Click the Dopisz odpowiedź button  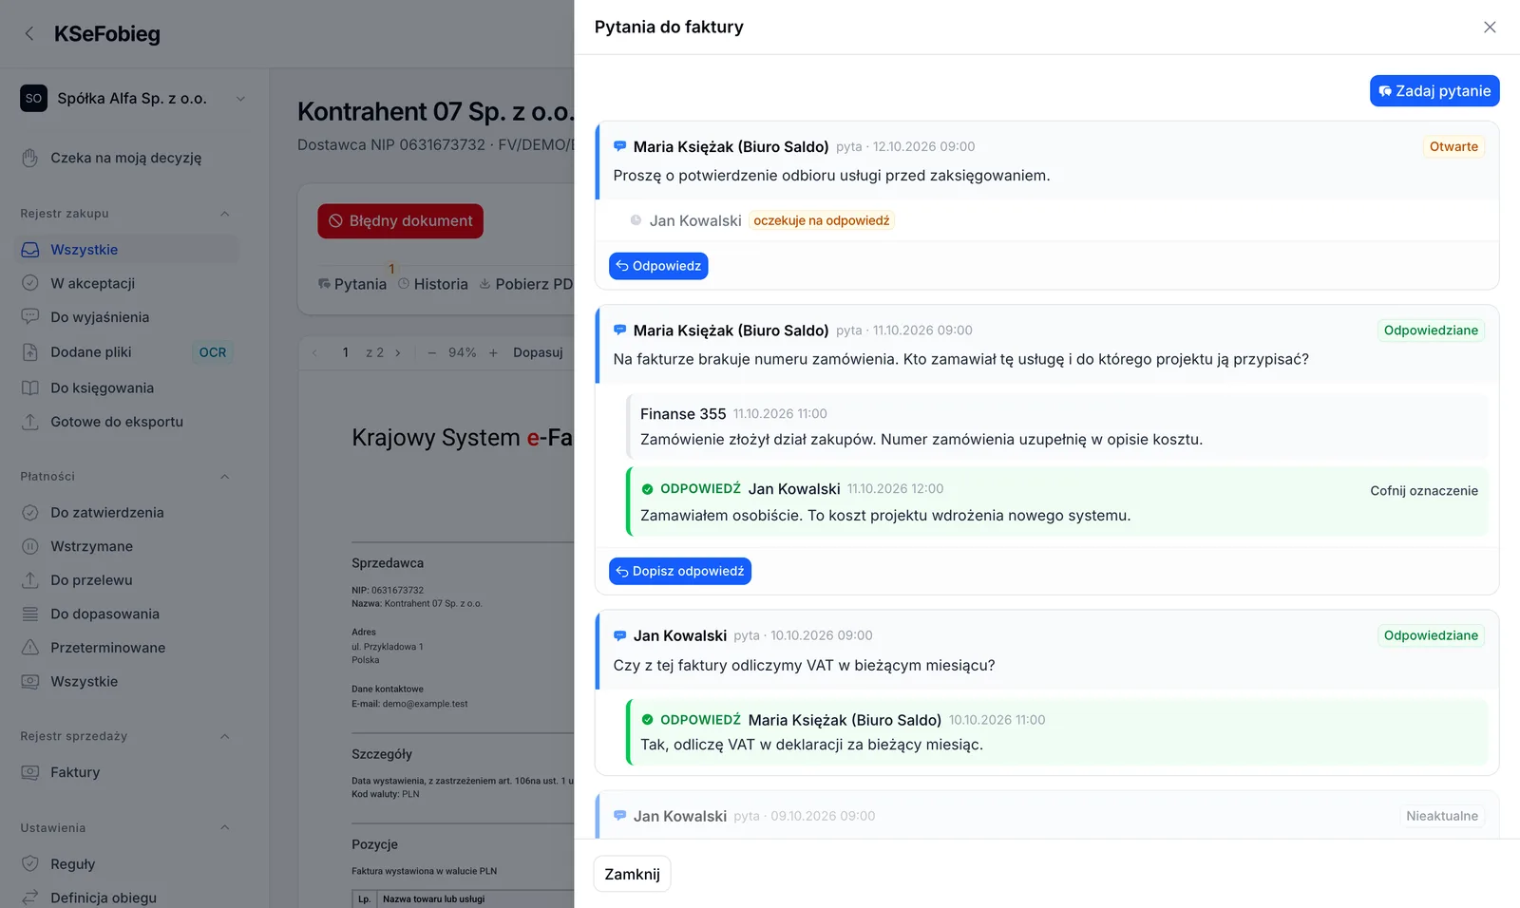pyautogui.click(x=680, y=571)
